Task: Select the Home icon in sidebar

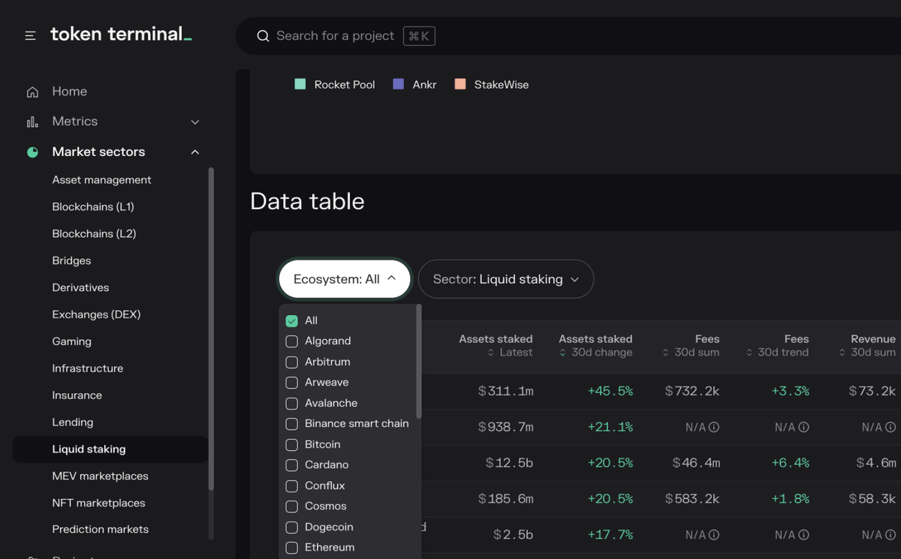Action: (x=32, y=91)
